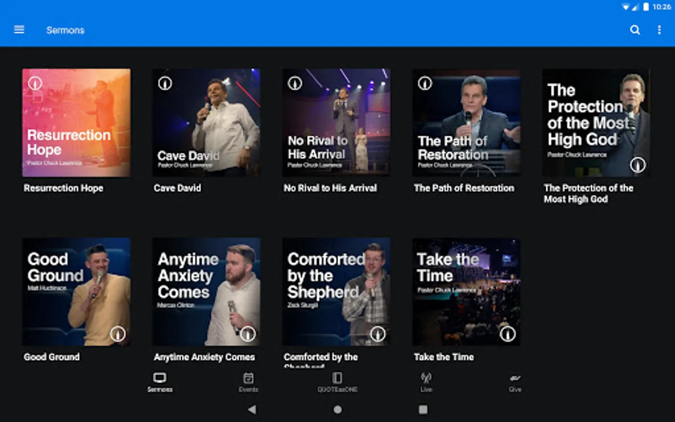Select the No Rival to His Arrival thumbnail
675x422 pixels.
click(x=336, y=123)
